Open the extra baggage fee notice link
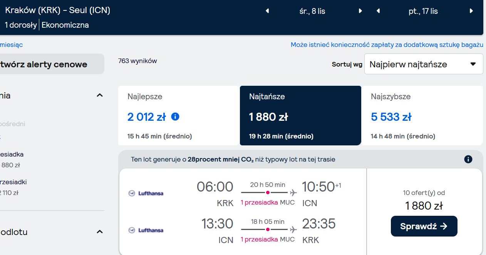486x255 pixels. (x=387, y=45)
